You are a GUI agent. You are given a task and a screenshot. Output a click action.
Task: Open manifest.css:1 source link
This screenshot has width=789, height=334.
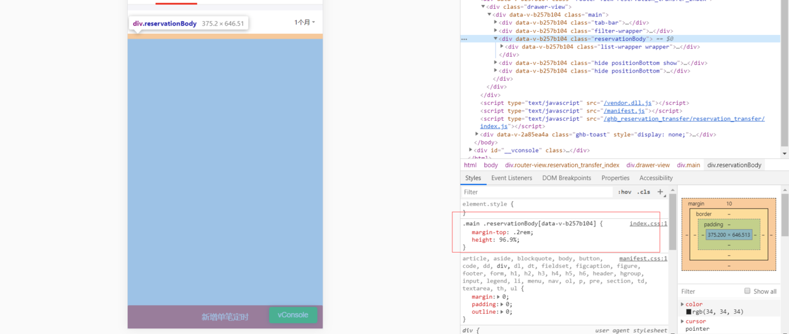643,258
